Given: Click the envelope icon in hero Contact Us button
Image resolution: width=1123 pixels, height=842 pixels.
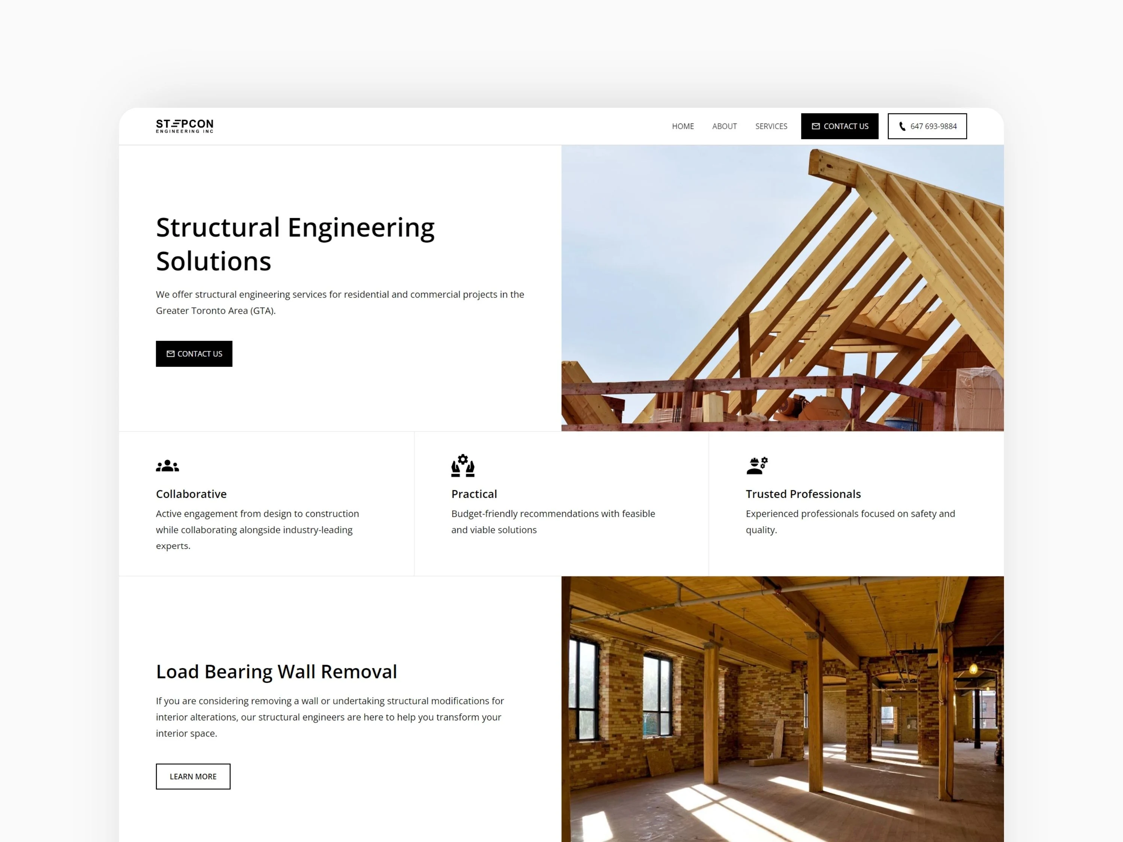Looking at the screenshot, I should pyautogui.click(x=171, y=354).
